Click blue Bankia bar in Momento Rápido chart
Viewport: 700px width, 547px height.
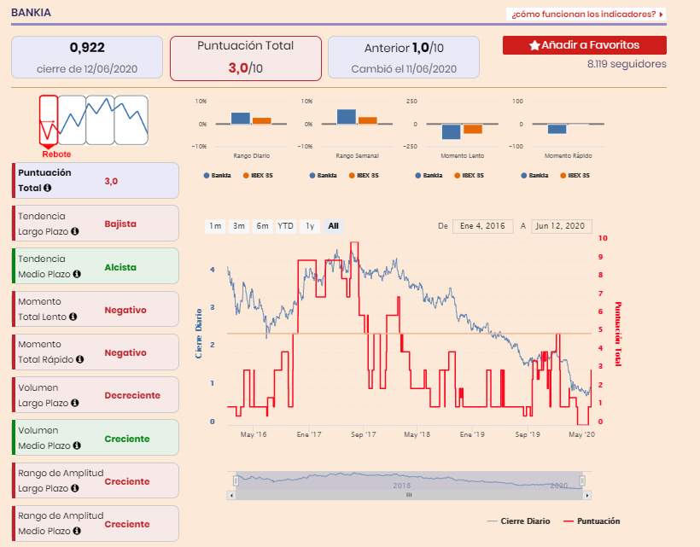point(557,129)
